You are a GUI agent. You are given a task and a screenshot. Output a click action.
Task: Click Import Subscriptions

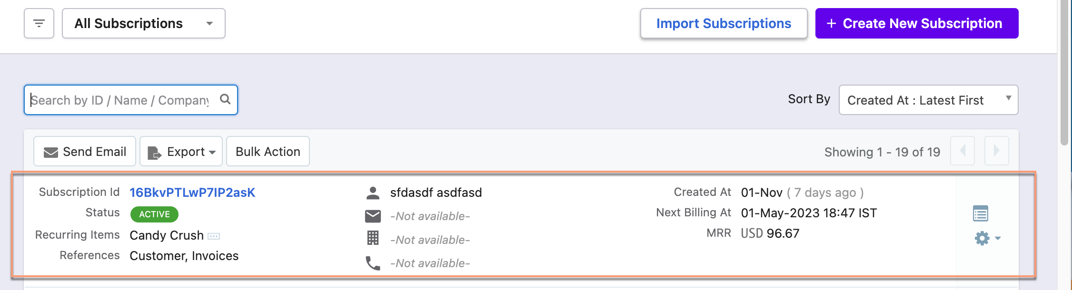click(x=723, y=23)
